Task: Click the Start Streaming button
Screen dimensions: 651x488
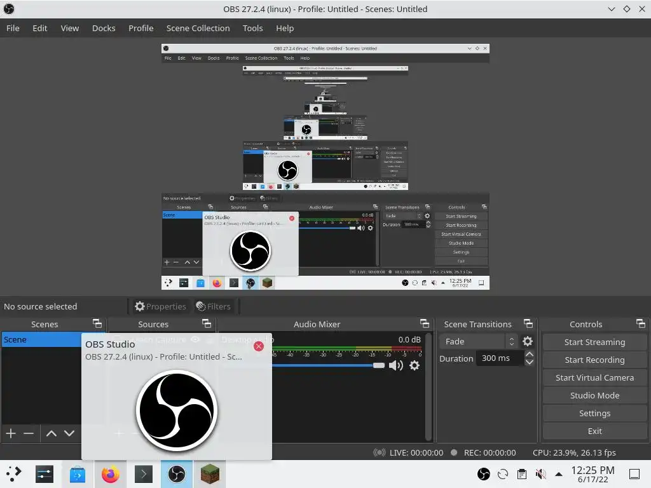Action: coord(594,342)
